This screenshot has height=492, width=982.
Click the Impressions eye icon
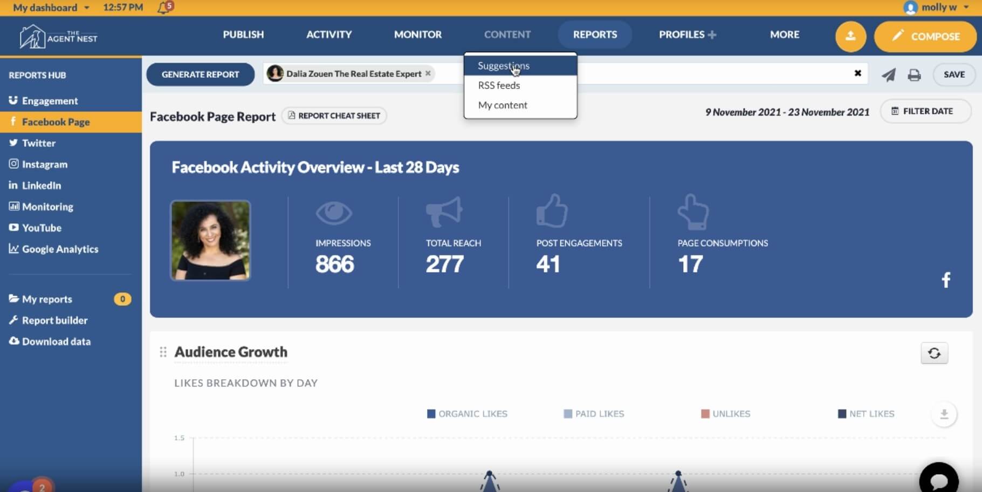pyautogui.click(x=334, y=213)
